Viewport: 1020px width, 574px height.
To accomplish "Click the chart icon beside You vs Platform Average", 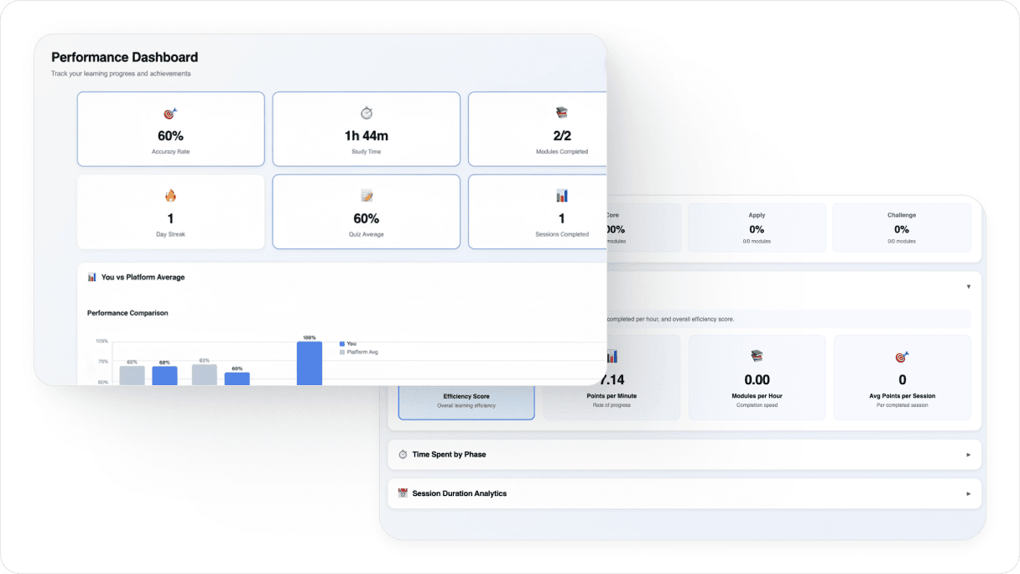I will pyautogui.click(x=92, y=277).
